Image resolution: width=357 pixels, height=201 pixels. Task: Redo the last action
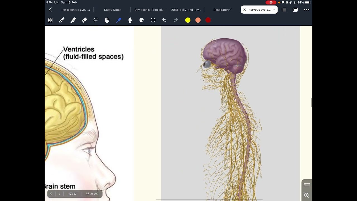pos(176,20)
